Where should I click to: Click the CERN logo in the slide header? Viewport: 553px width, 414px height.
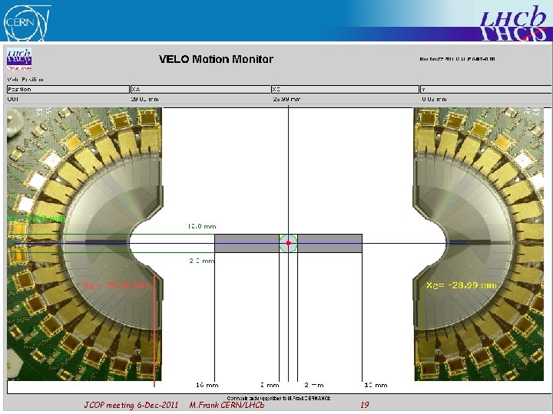click(x=27, y=21)
